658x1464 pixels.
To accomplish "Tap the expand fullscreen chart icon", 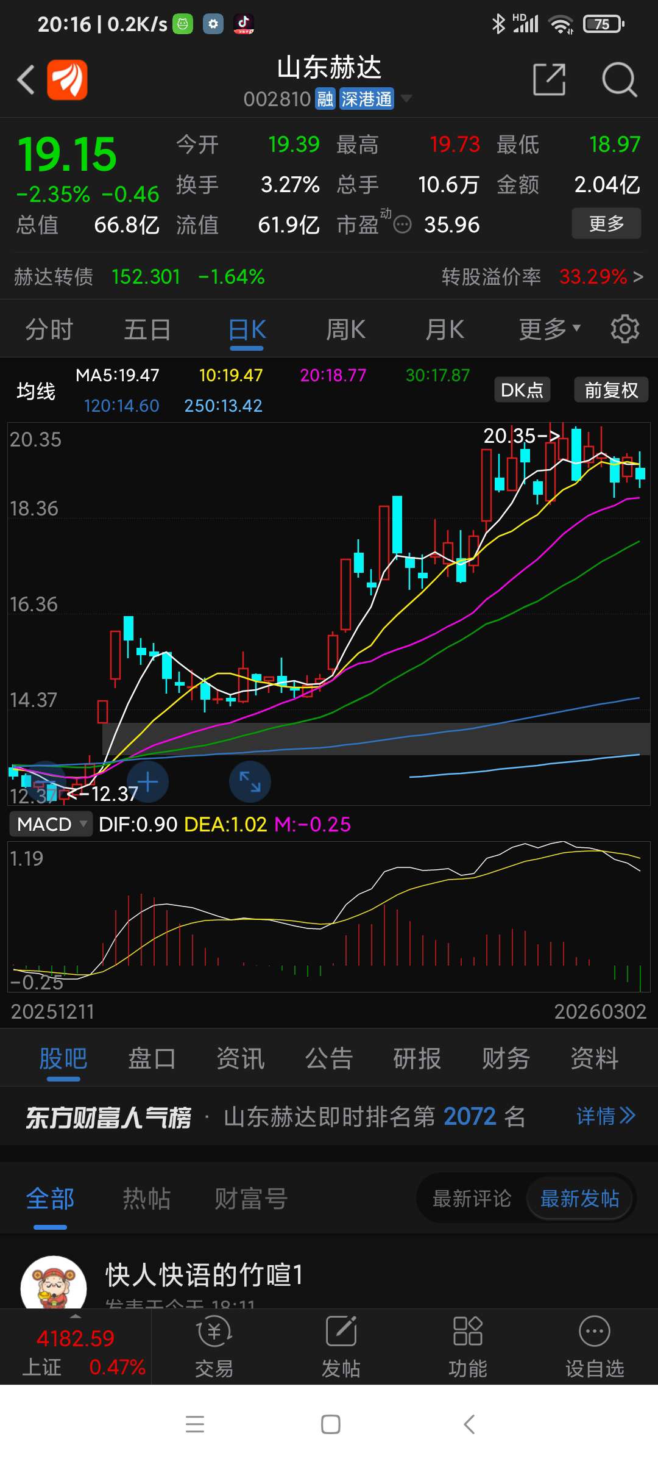I will (x=250, y=782).
